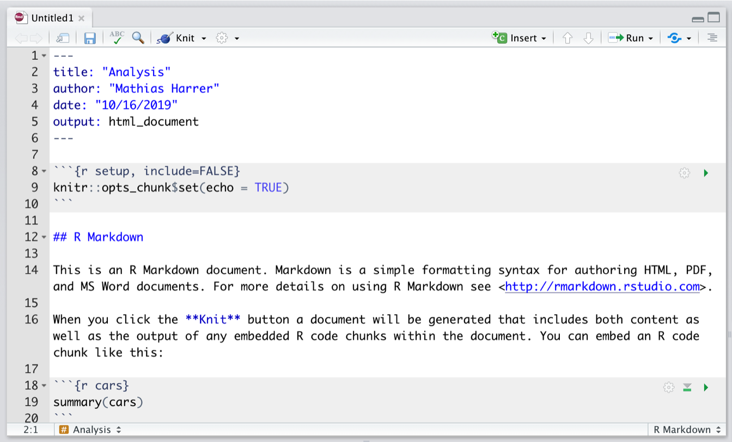Run spell check with ABC icon
Image resolution: width=732 pixels, height=442 pixels.
coord(117,38)
